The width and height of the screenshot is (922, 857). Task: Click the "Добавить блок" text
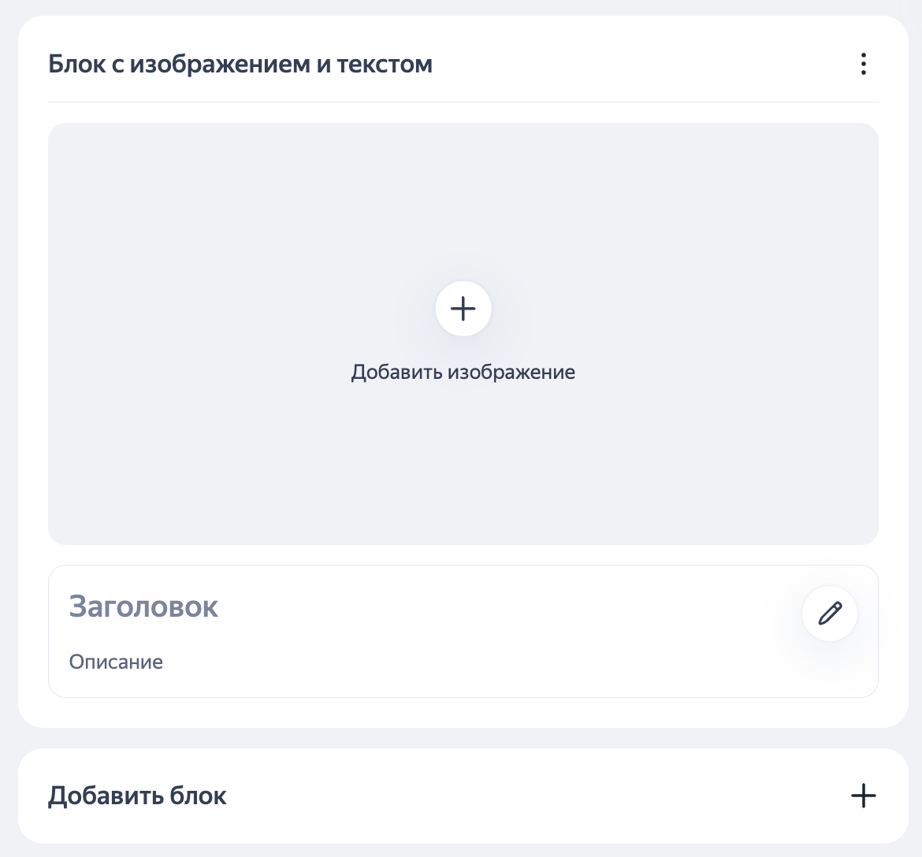137,796
